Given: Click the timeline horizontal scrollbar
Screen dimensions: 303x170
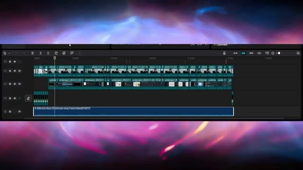Looking at the screenshot, I should [x=155, y=119].
